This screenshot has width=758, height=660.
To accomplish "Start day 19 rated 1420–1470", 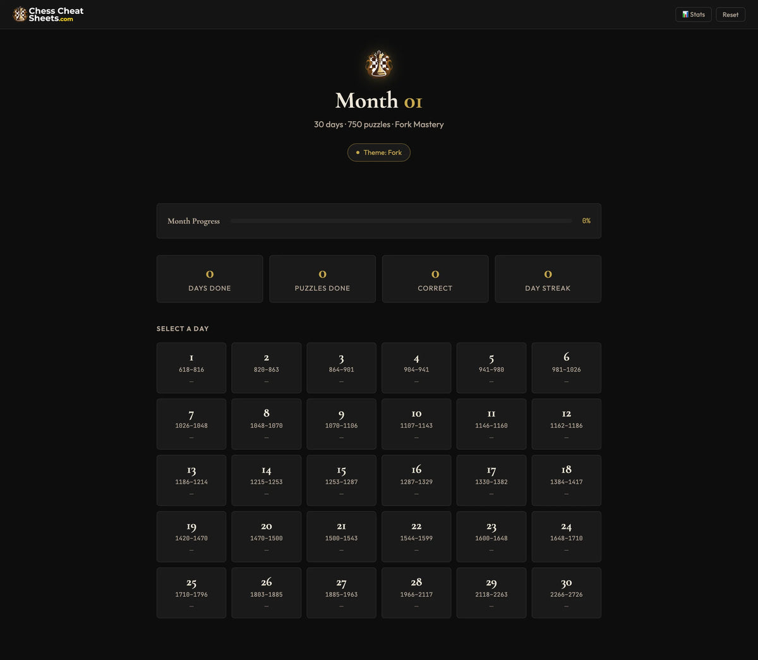I will click(x=191, y=536).
